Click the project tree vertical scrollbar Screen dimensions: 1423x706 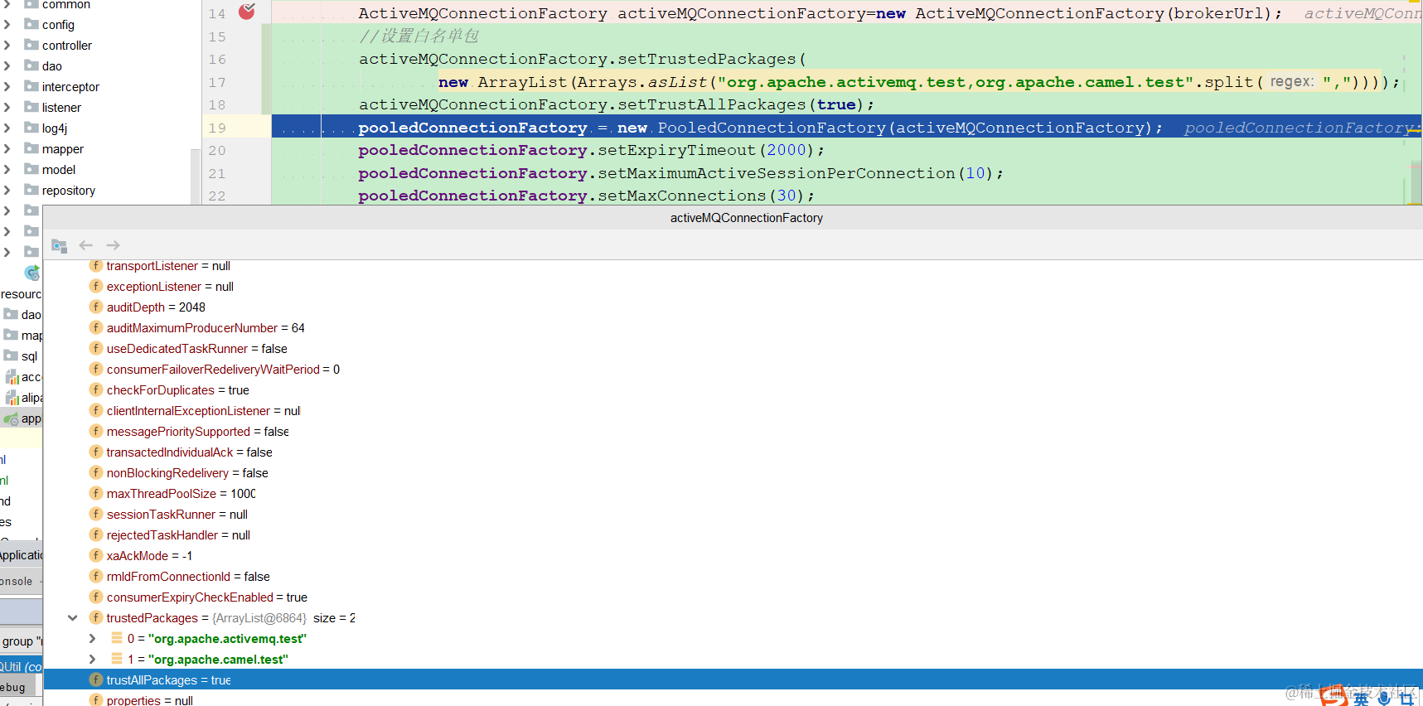[196, 176]
